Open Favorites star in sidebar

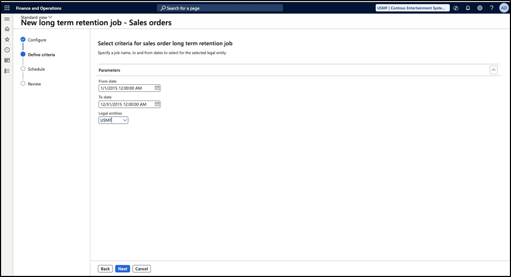pyautogui.click(x=7, y=39)
